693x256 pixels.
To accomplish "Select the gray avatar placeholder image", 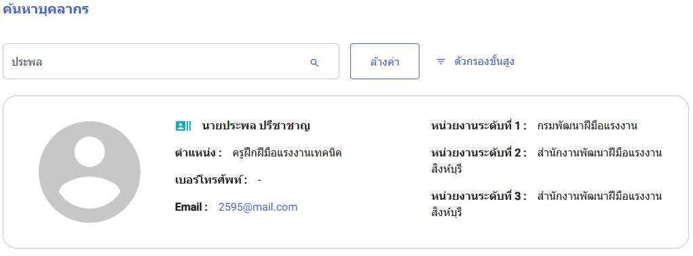I will click(x=90, y=172).
